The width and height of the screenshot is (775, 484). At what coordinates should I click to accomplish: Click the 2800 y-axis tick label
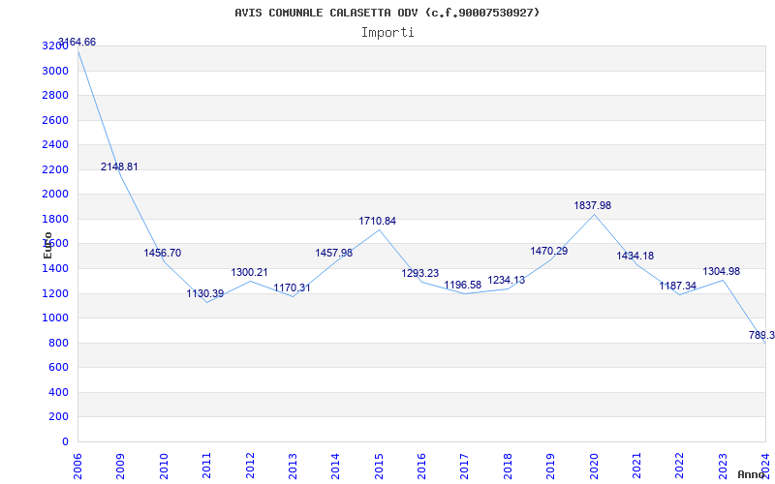point(55,95)
